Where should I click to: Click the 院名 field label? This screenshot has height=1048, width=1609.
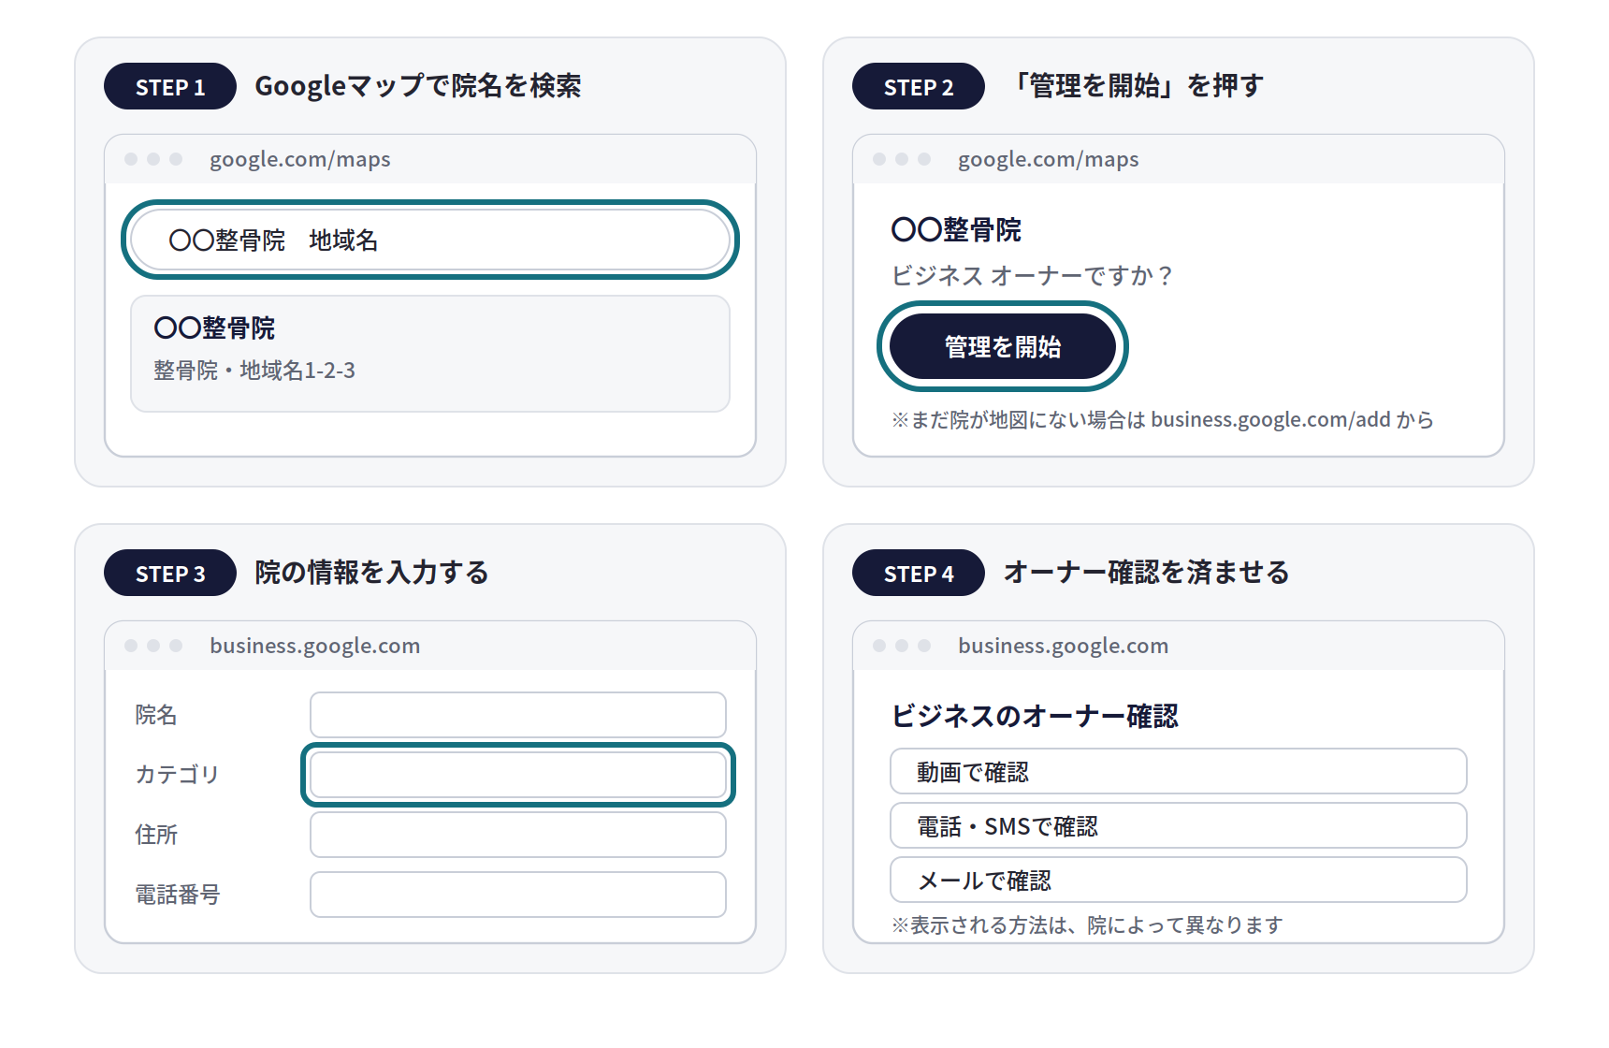click(x=156, y=715)
